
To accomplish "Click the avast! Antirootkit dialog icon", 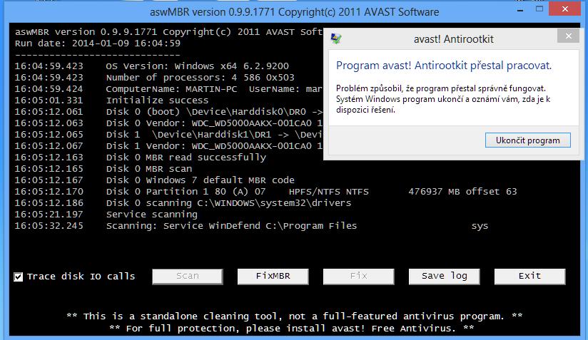I will click(336, 38).
